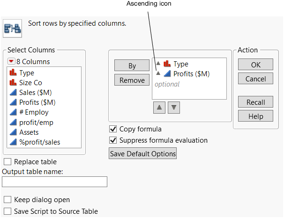
Task: Select the Size Co column in Select Columns
Action: coord(30,83)
